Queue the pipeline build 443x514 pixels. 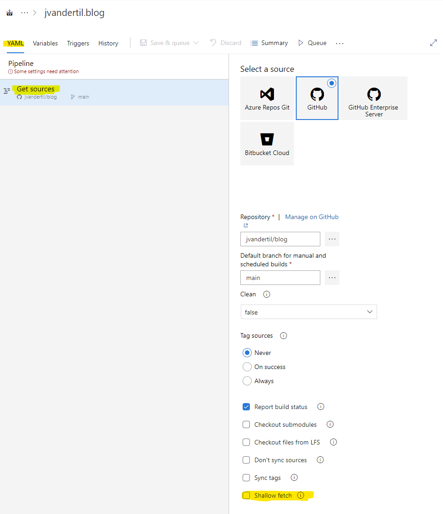coord(312,43)
